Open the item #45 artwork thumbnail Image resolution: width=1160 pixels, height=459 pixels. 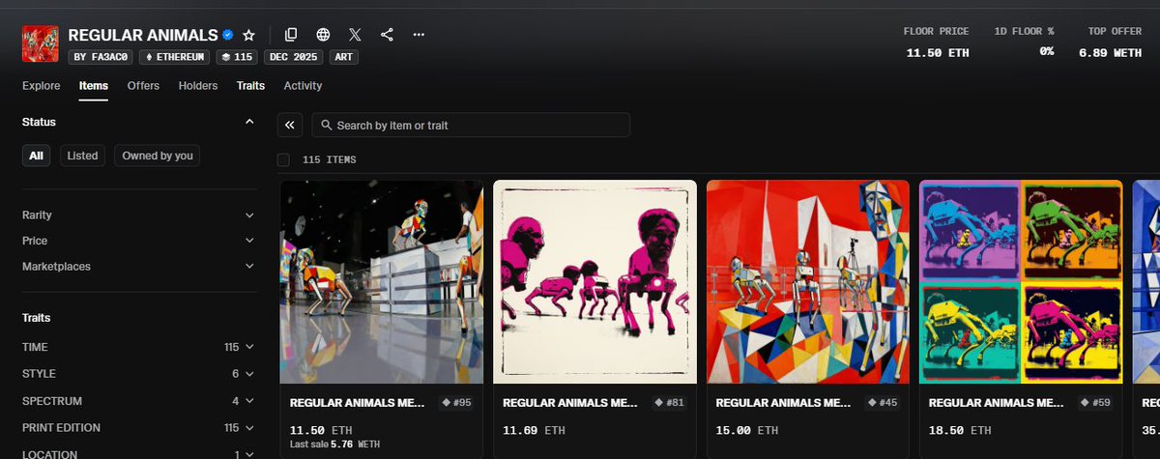[x=808, y=281]
